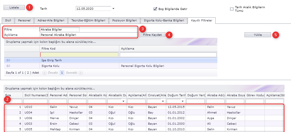
Task: Focus the Filtre Kod column filter box
Action: [x=79, y=55]
